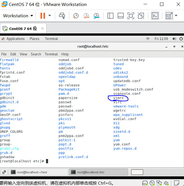Click the firewalld directory entry

click(x=9, y=60)
